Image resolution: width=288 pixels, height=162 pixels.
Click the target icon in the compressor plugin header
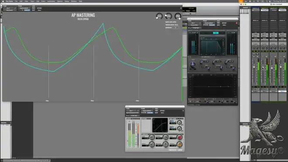(183, 111)
